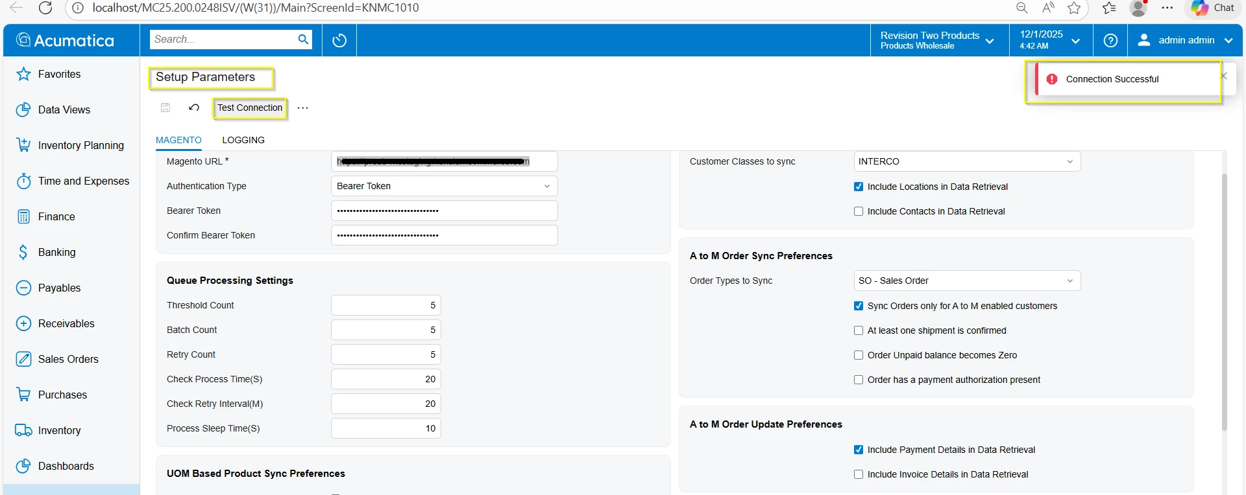
Task: Toggle Include Contacts in Data Retrieval
Action: coord(859,211)
